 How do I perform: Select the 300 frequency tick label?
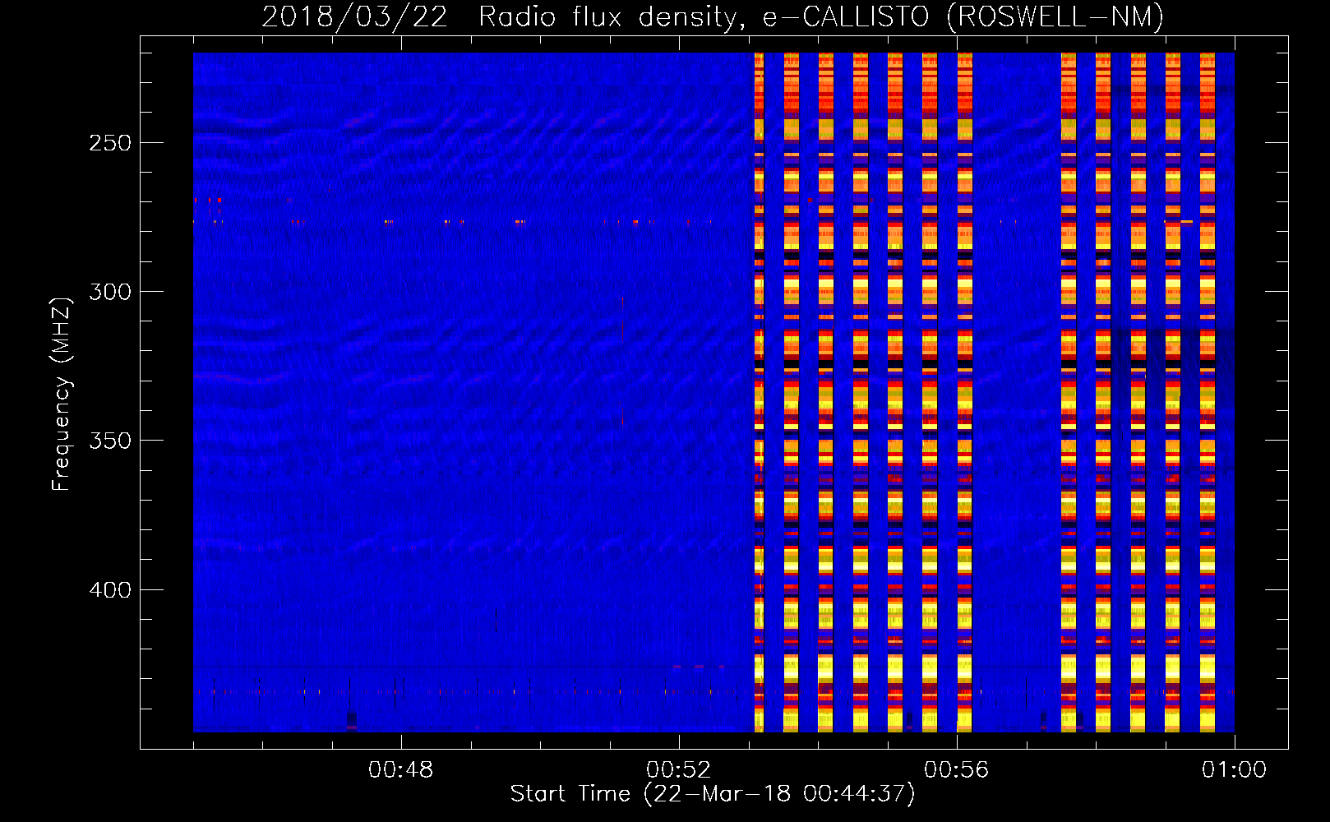[110, 292]
